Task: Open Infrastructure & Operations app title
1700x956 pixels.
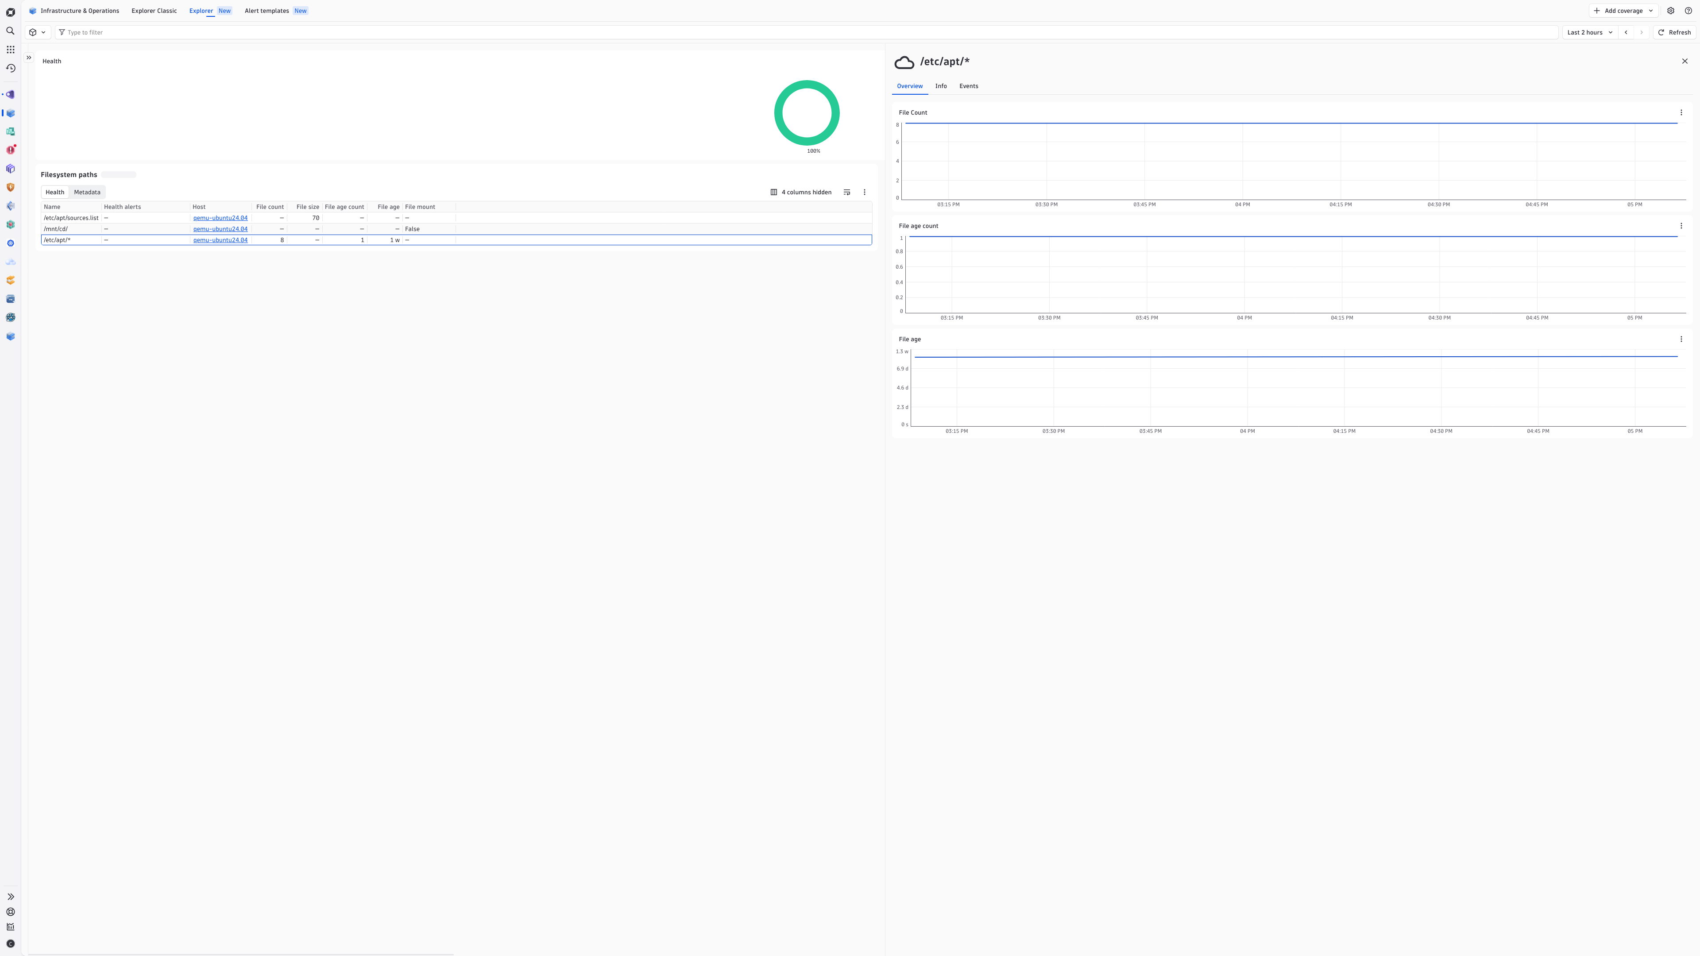Action: point(74,11)
